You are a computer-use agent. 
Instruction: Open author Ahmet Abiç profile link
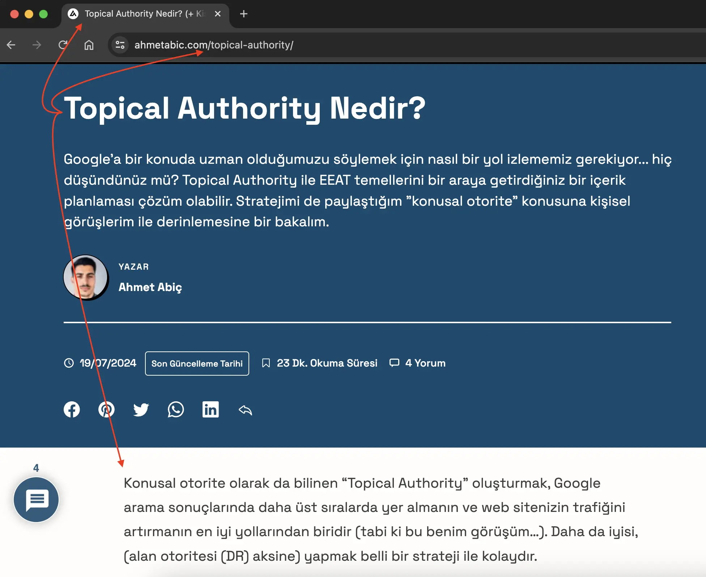(150, 287)
